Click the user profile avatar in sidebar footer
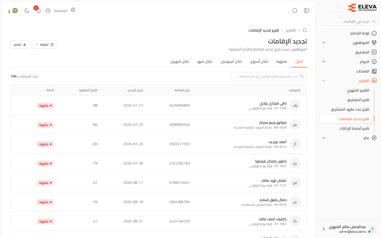The height and width of the screenshot is (238, 381). click(373, 229)
